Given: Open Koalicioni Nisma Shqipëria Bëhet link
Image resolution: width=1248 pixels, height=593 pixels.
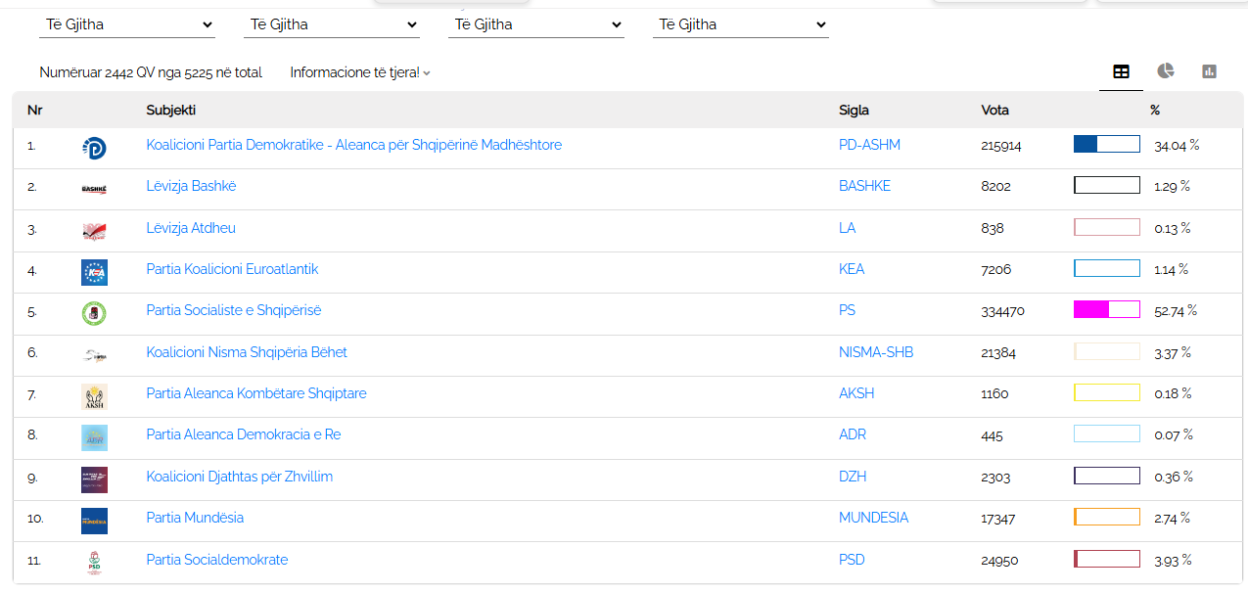Looking at the screenshot, I should 247,352.
